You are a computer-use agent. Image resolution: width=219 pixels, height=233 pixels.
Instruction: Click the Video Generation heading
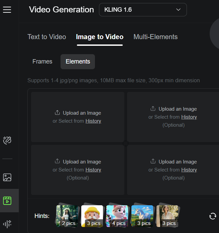[x=62, y=10]
